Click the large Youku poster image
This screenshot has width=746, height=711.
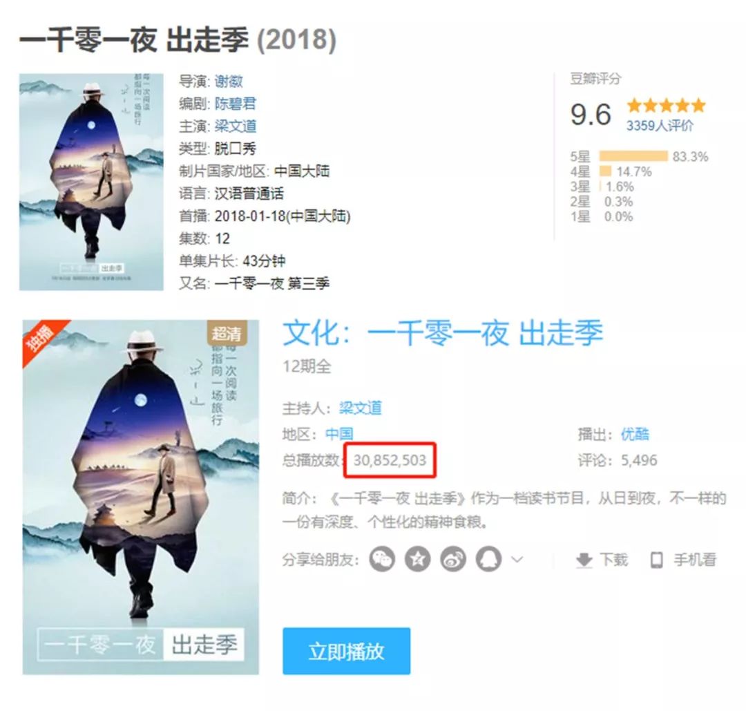(x=141, y=497)
